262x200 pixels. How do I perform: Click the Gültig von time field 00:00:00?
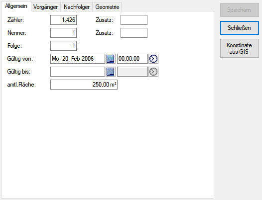click(x=132, y=59)
